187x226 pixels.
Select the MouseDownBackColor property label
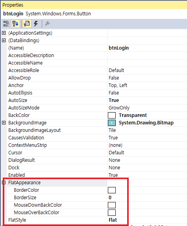pyautogui.click(x=38, y=205)
